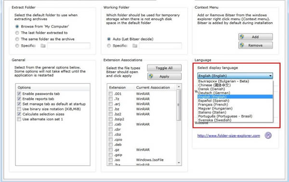Viewport: 289px width, 182px height.
Task: Check the .deb extension box
Action: click(x=111, y=144)
